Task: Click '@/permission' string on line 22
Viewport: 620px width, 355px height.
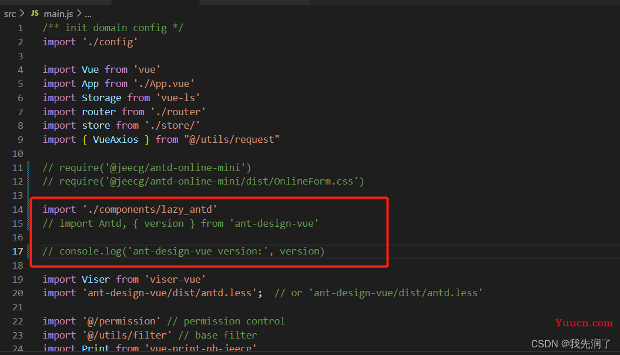Action: 122,321
